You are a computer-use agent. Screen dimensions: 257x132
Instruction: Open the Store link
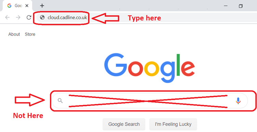[x=30, y=34]
